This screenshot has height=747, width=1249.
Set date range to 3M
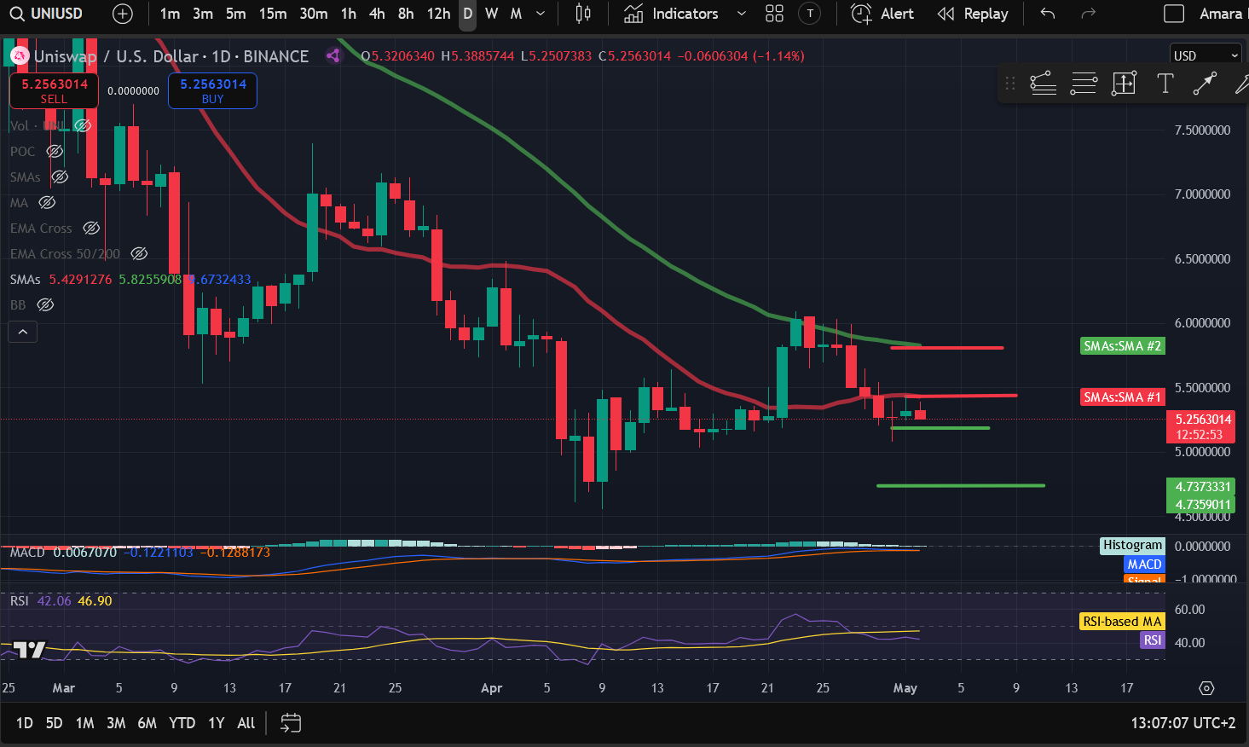click(x=116, y=723)
